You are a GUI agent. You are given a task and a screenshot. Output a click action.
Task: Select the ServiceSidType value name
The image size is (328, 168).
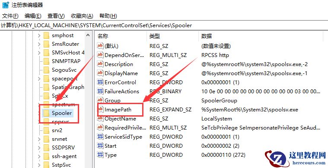(x=124, y=137)
